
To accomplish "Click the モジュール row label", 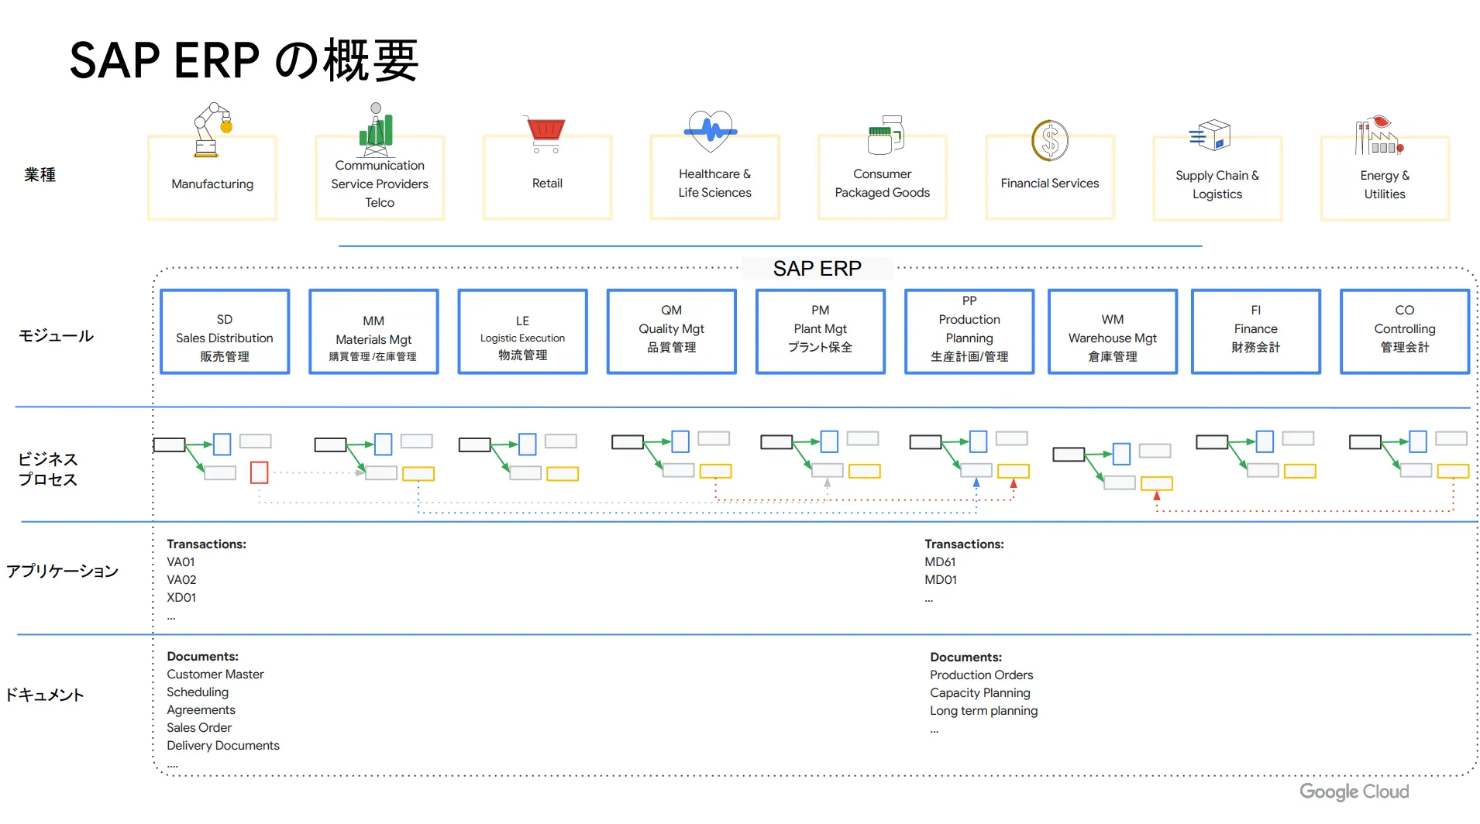I will click(56, 335).
